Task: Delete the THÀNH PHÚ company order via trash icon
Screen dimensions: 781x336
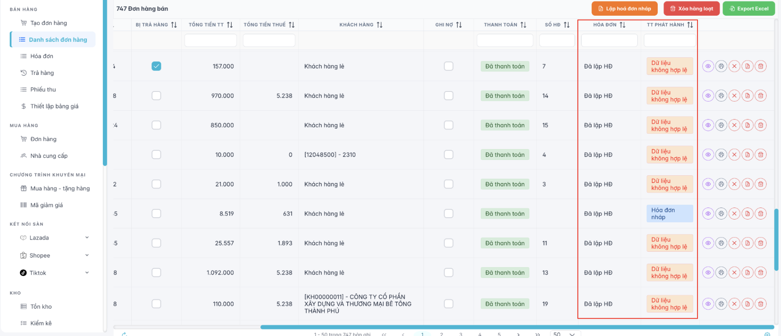Action: [x=760, y=304]
